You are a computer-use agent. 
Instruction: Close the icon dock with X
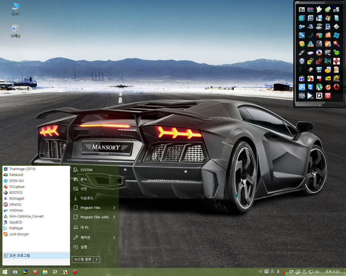coord(298,2)
